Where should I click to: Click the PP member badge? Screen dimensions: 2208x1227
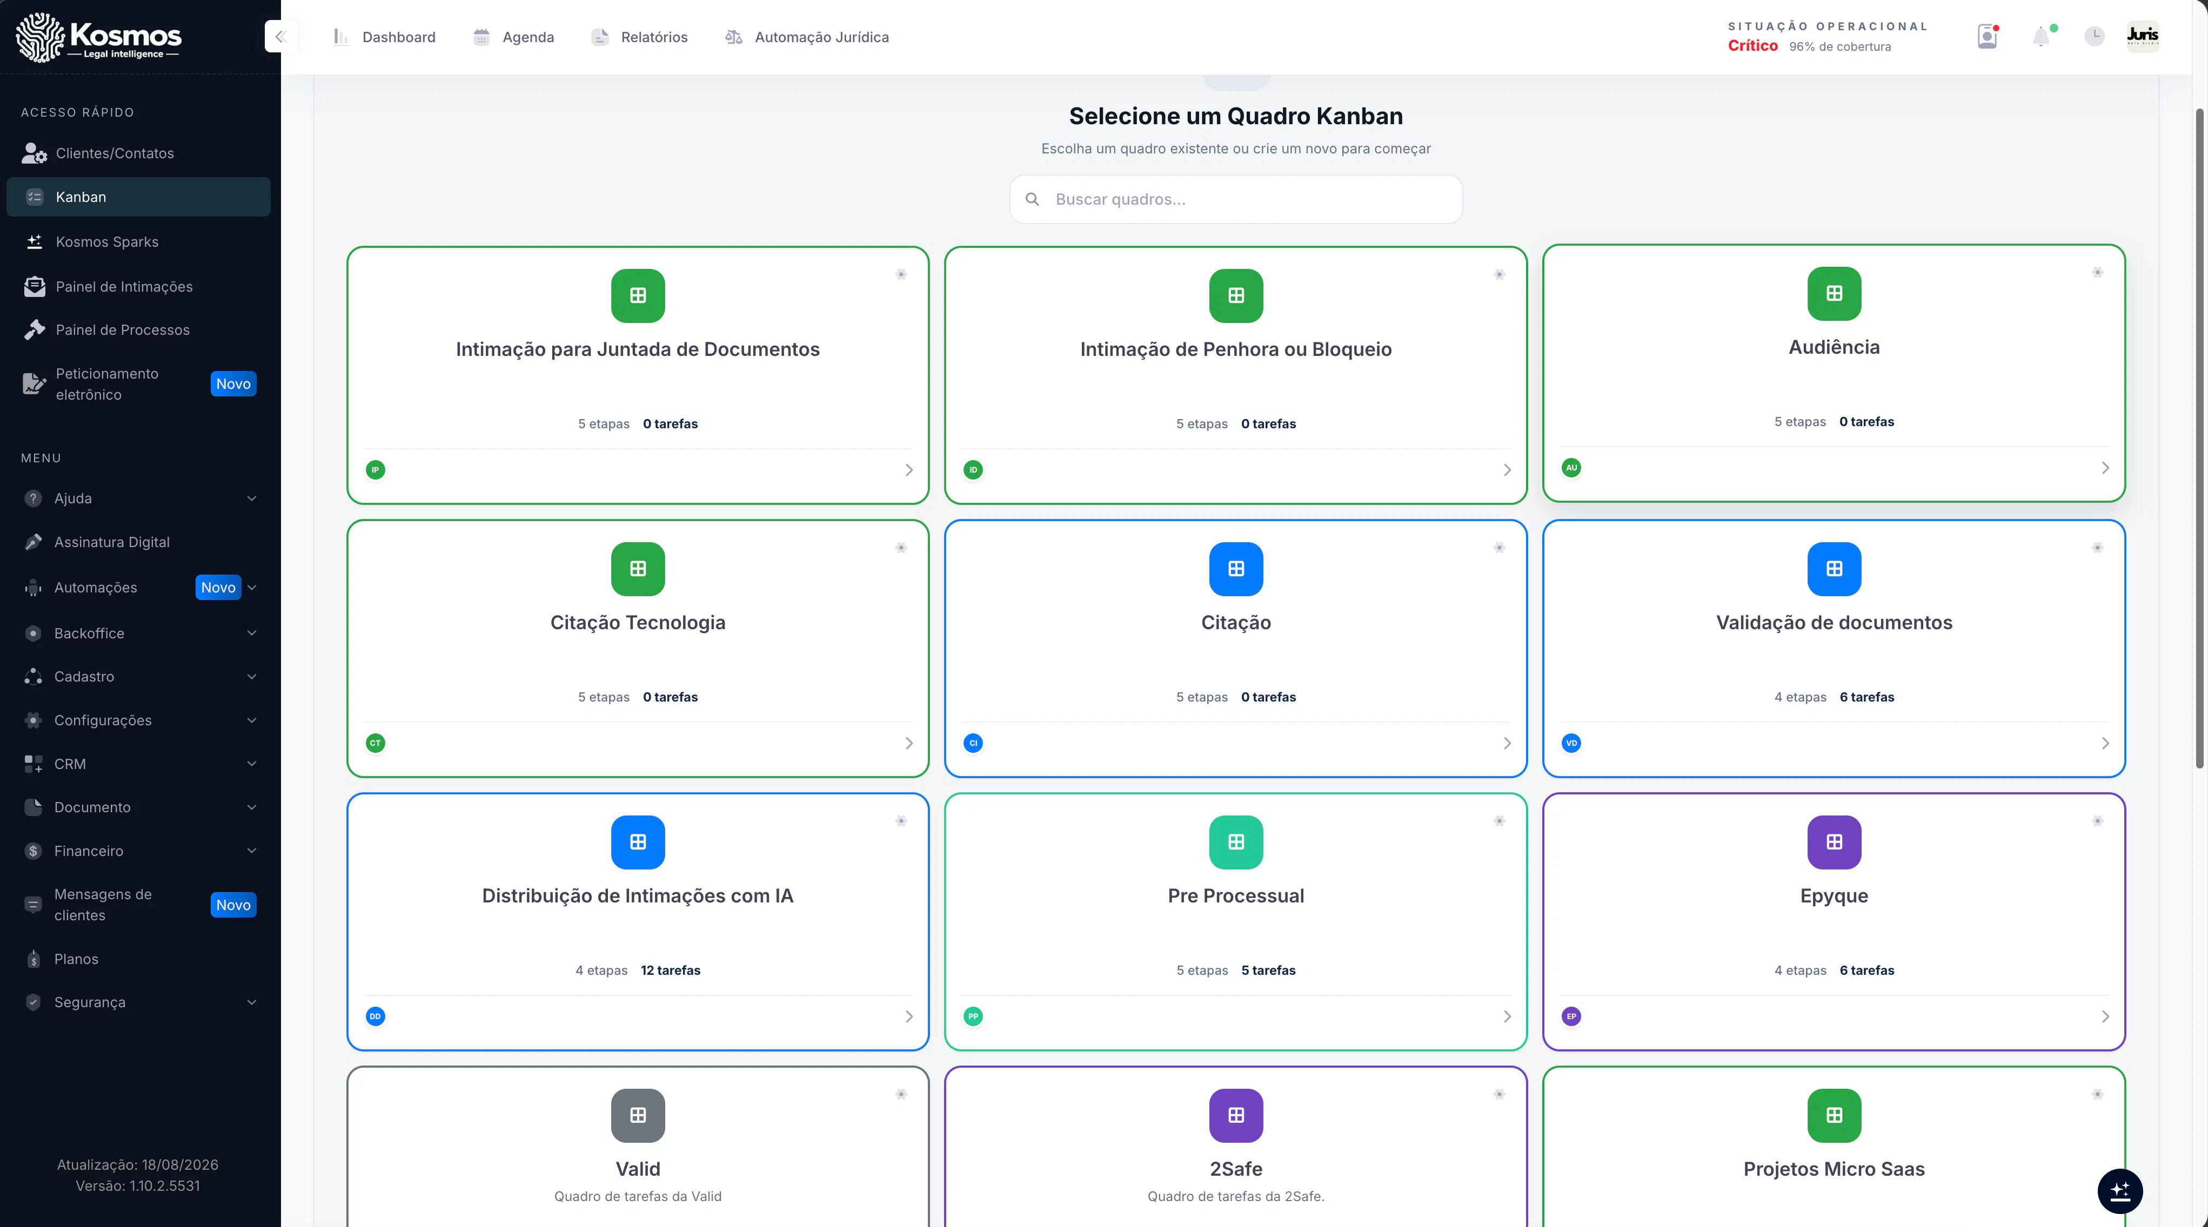(973, 1016)
